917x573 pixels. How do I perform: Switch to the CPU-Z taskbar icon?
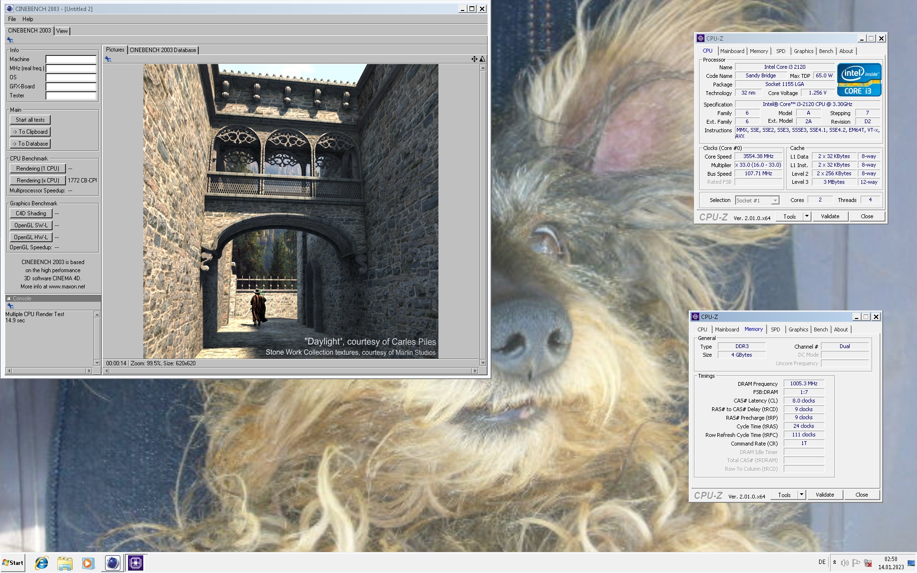pyautogui.click(x=136, y=563)
